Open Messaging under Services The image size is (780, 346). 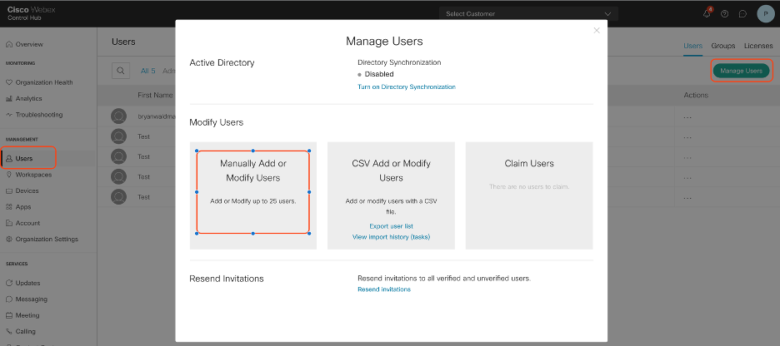click(32, 299)
